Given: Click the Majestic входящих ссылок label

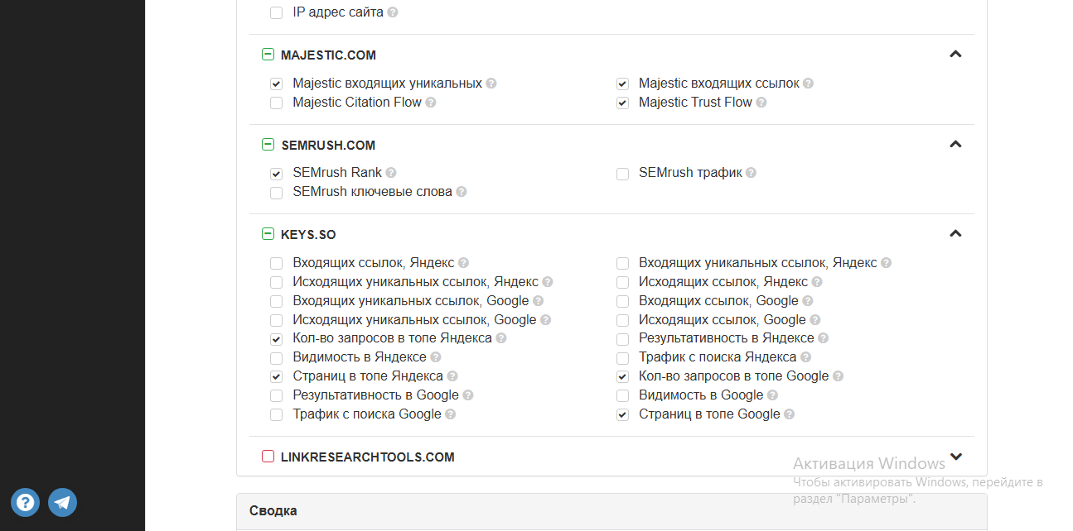Looking at the screenshot, I should [718, 84].
